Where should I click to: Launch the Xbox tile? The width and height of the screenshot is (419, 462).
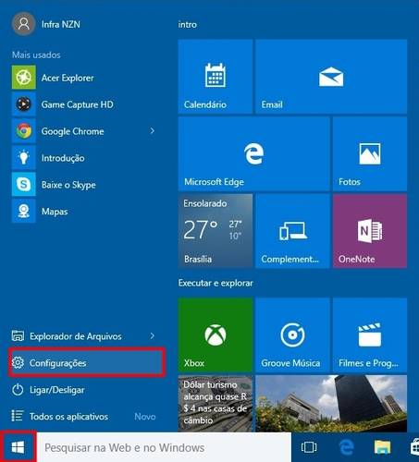pos(216,334)
